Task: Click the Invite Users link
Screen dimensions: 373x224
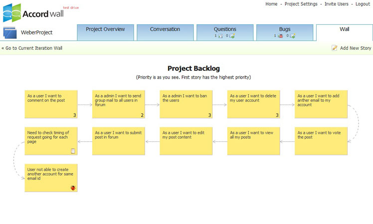Action: [337, 4]
